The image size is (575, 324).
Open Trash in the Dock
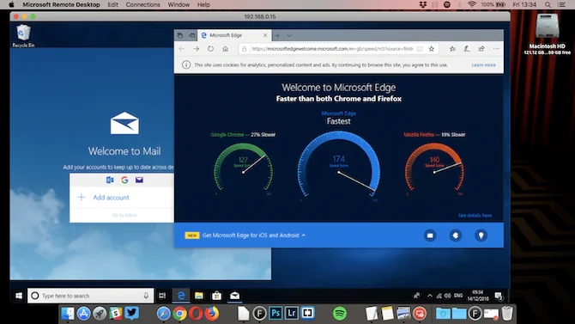pos(507,314)
